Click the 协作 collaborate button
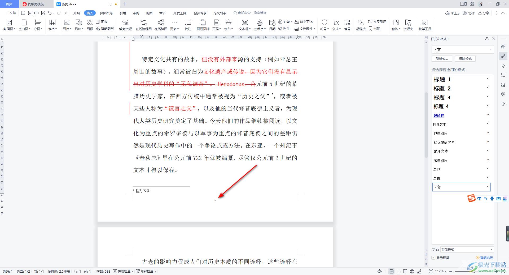The height and width of the screenshot is (275, 509). pyautogui.click(x=469, y=13)
